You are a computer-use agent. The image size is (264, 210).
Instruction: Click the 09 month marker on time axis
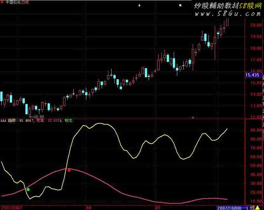157,207
